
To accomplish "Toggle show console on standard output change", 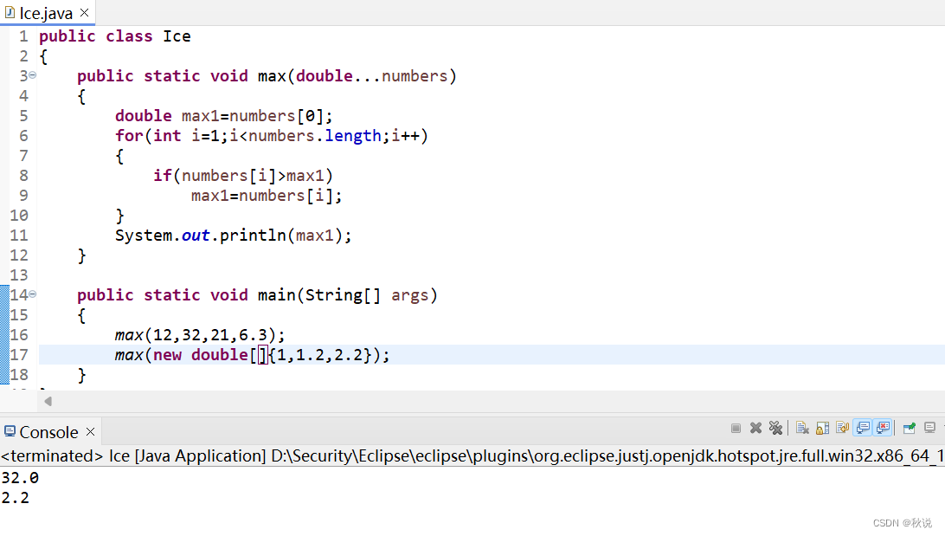I will click(x=863, y=428).
